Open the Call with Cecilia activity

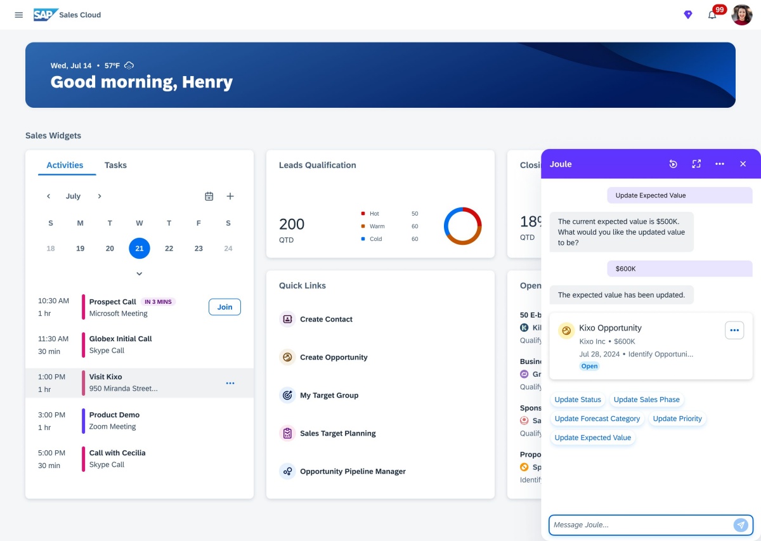click(x=140, y=459)
